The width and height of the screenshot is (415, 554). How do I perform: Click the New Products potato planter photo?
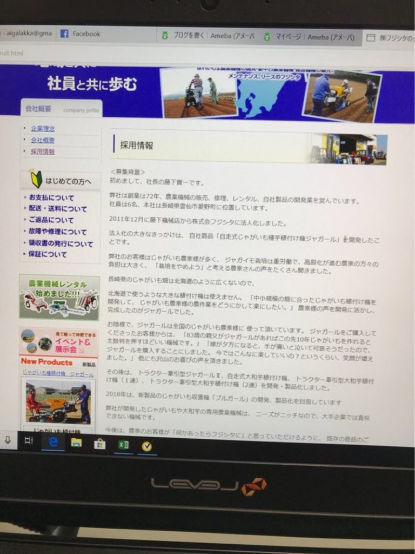point(58,402)
